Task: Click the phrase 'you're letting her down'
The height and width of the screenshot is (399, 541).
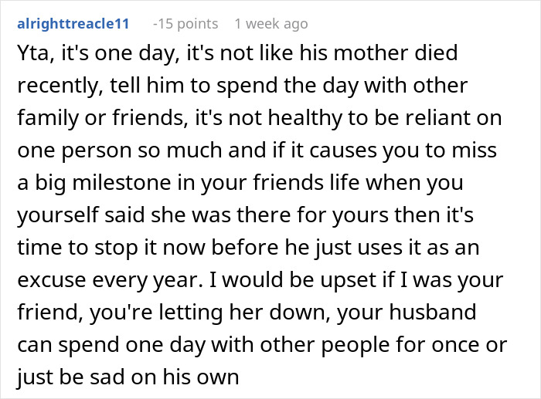Action: pos(209,312)
